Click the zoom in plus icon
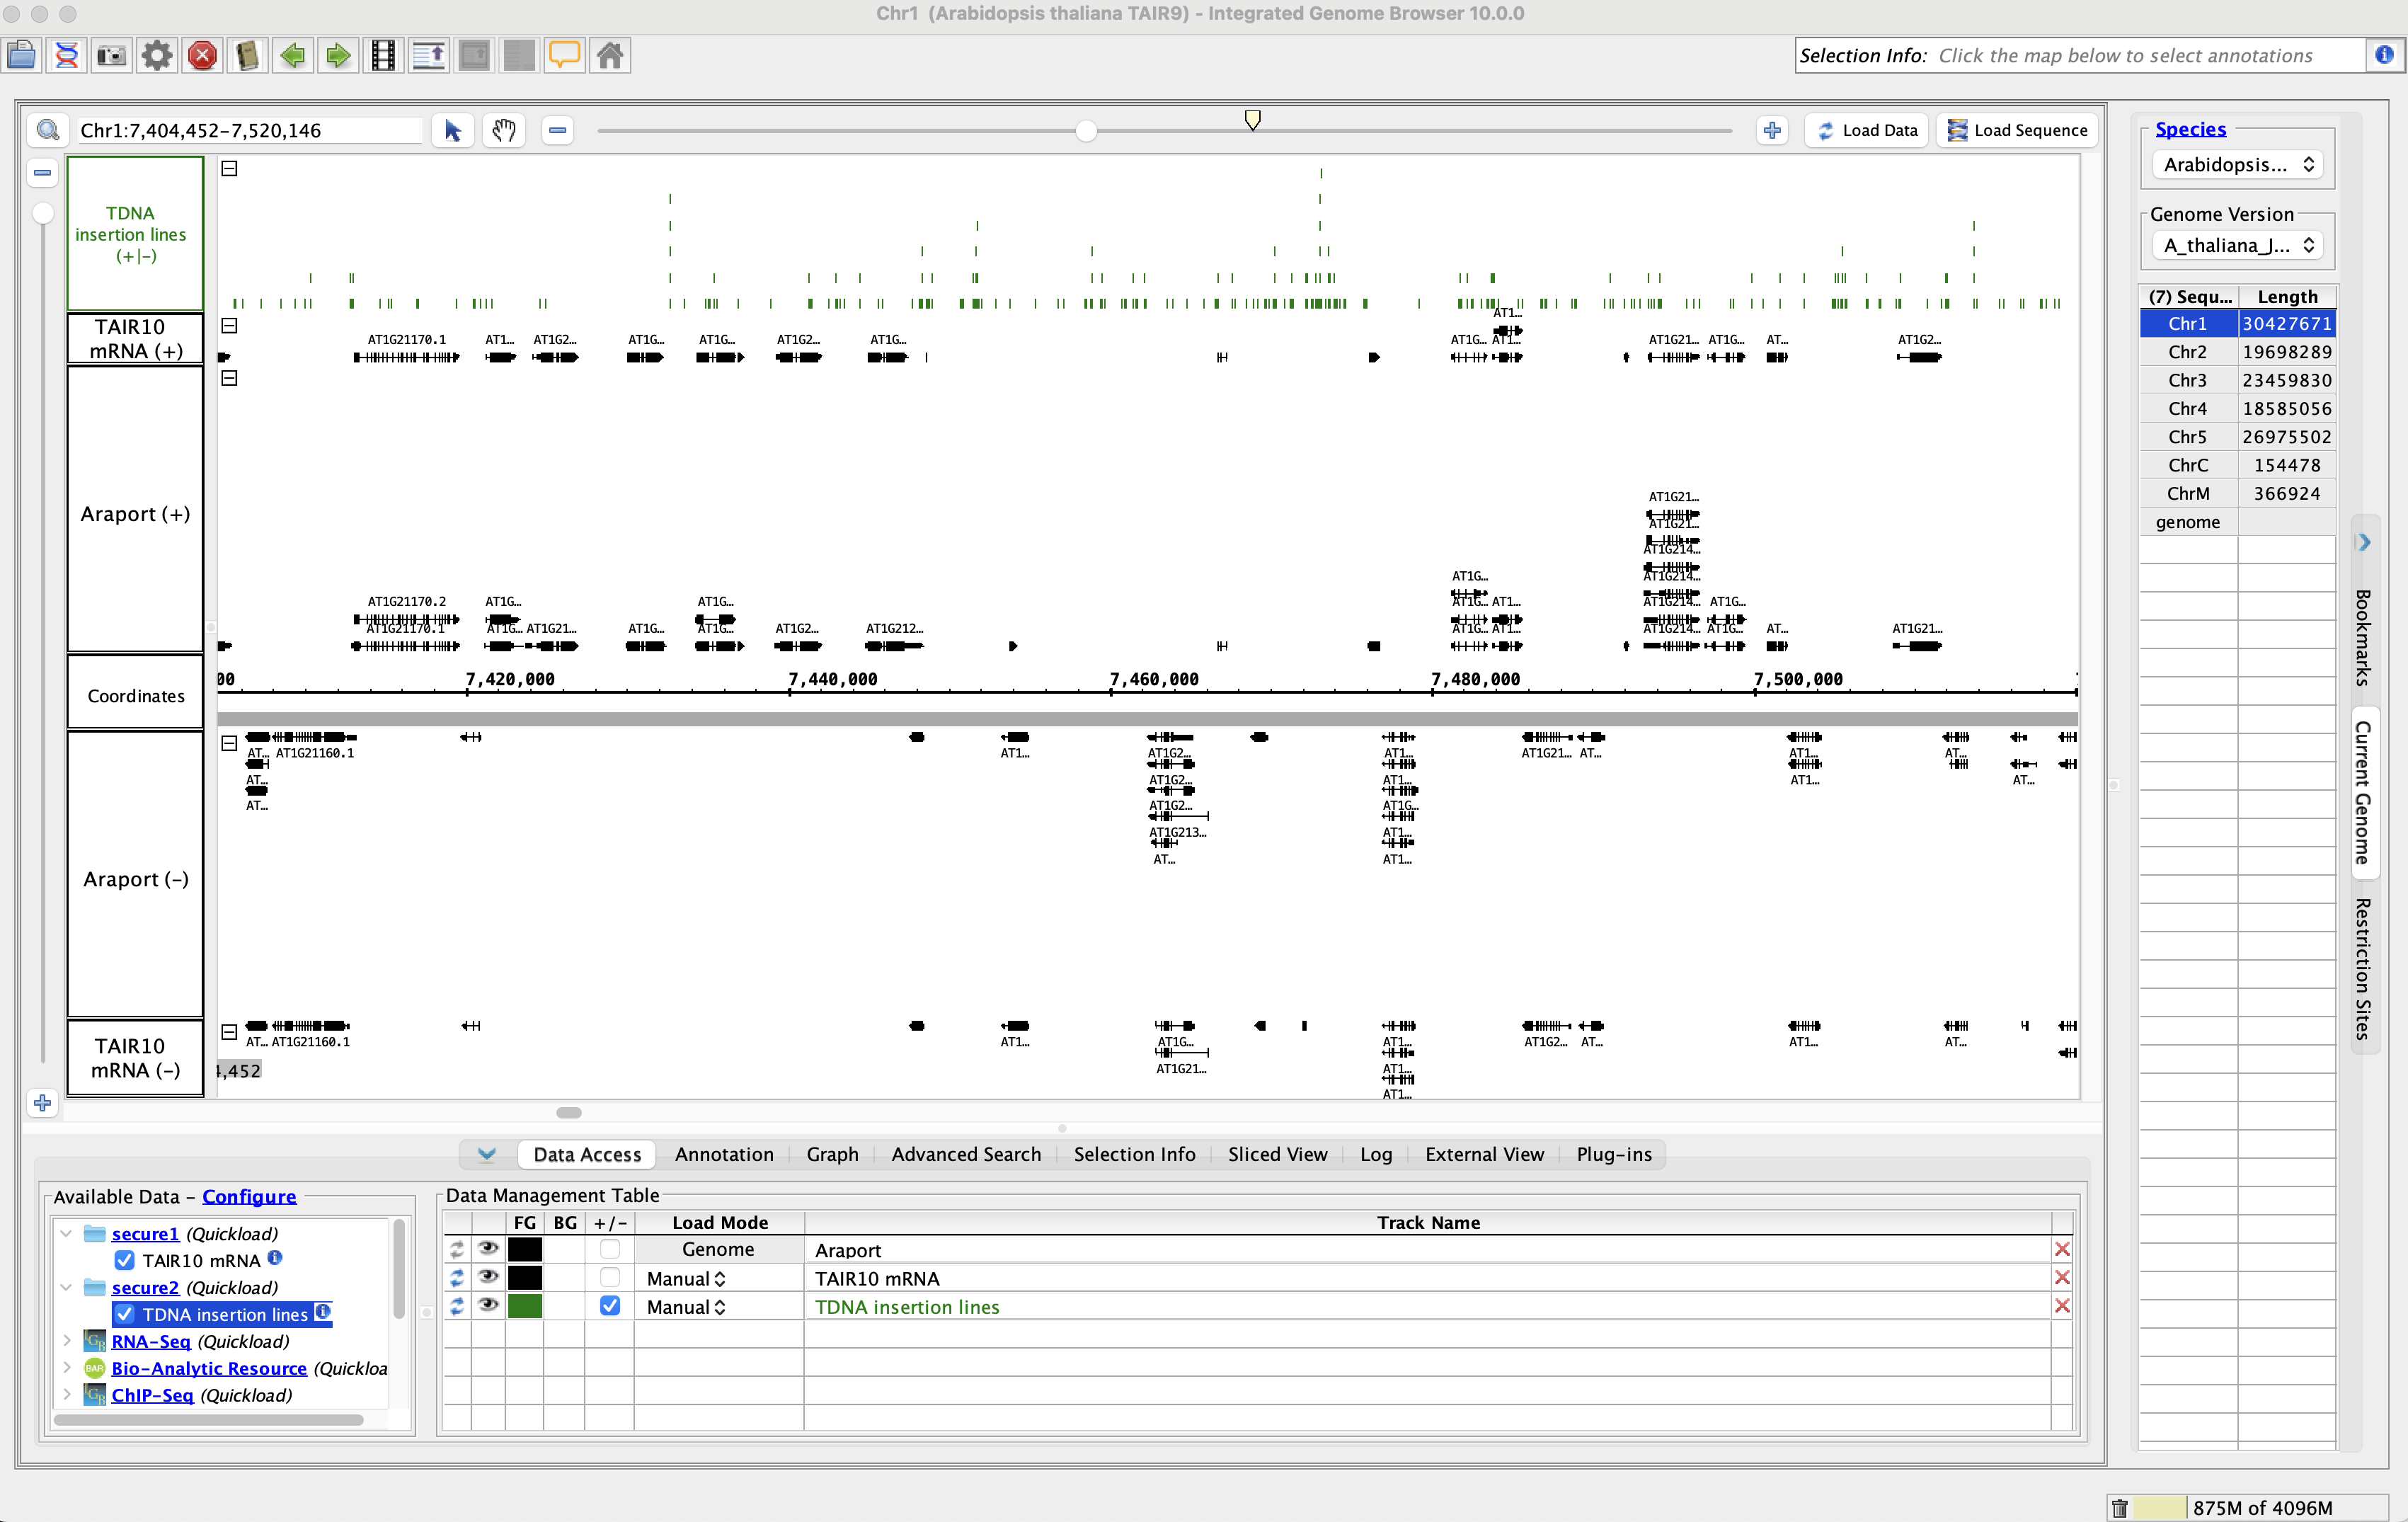This screenshot has height=1522, width=2408. point(1772,130)
